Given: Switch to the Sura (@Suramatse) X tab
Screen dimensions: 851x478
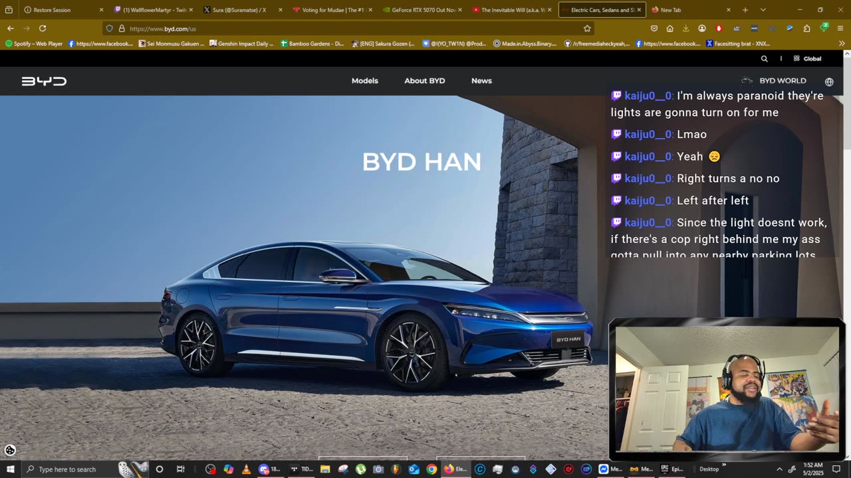Looking at the screenshot, I should [242, 10].
